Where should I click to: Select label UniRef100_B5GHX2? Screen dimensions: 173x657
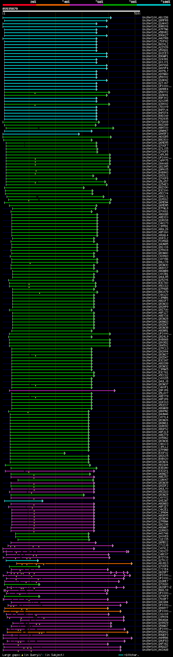pos(155,632)
